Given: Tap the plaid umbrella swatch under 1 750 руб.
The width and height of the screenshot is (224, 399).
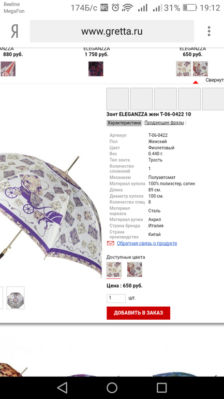Looking at the screenshot, I should pyautogui.click(x=96, y=69).
